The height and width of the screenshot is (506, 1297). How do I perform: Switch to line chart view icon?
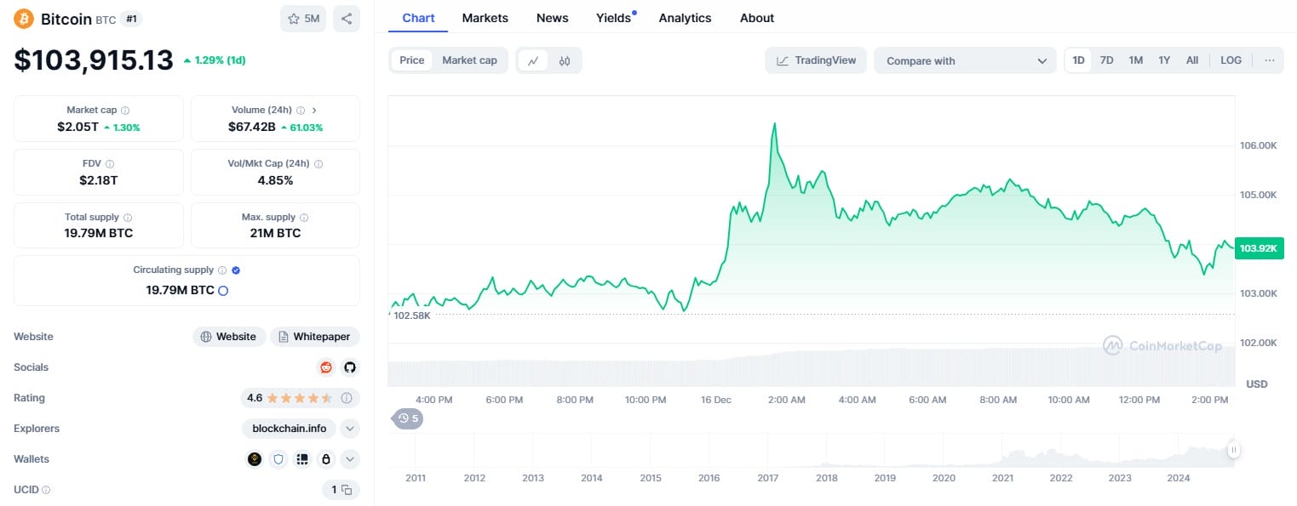533,60
